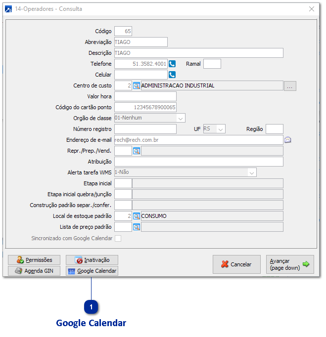The width and height of the screenshot is (326, 337).
Task: Click the Lista de preço padrão code field
Action: coord(123,227)
